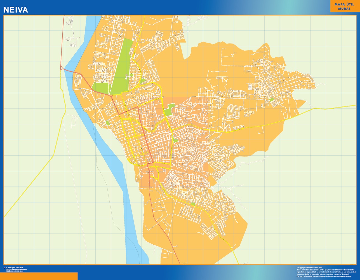Click the red highway junction west of the river
Screen dimensions: 360x280
pos(62,67)
